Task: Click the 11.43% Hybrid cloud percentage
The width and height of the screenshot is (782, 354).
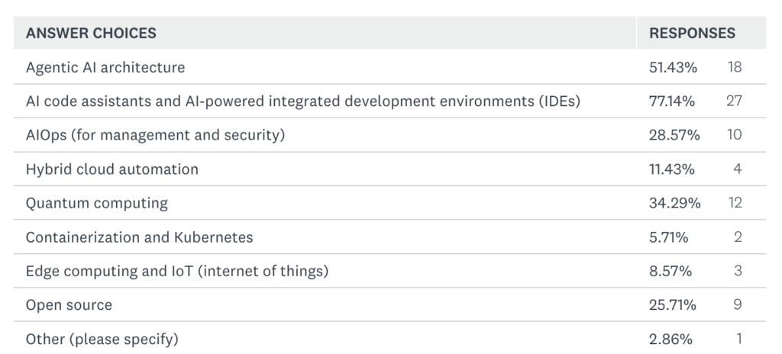Action: (x=671, y=169)
